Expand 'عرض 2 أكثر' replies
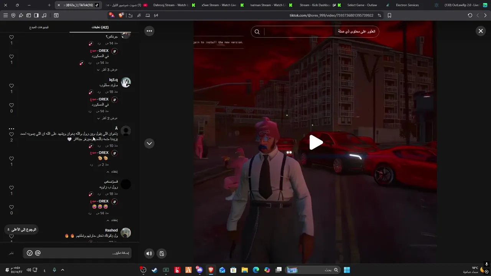Image resolution: width=491 pixels, height=276 pixels. pyautogui.click(x=107, y=118)
